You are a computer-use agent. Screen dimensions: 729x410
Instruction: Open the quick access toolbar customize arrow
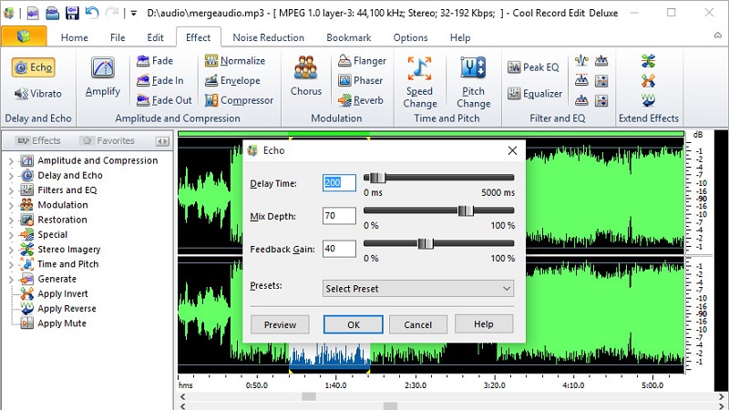pyautogui.click(x=133, y=14)
